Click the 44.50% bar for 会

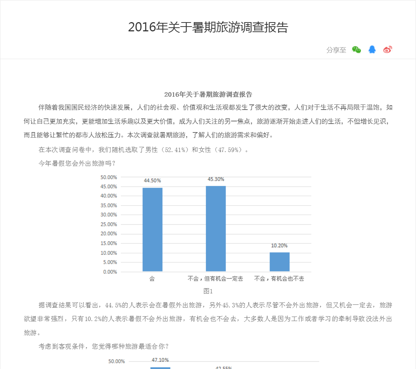click(x=153, y=230)
